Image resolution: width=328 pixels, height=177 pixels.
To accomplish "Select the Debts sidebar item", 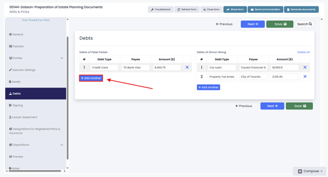I will [36, 93].
